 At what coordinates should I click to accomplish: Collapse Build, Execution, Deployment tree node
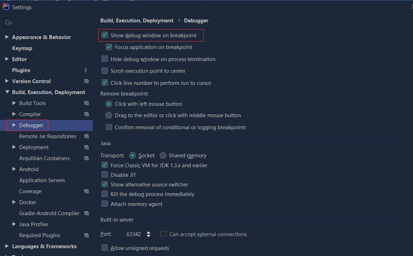click(x=7, y=92)
